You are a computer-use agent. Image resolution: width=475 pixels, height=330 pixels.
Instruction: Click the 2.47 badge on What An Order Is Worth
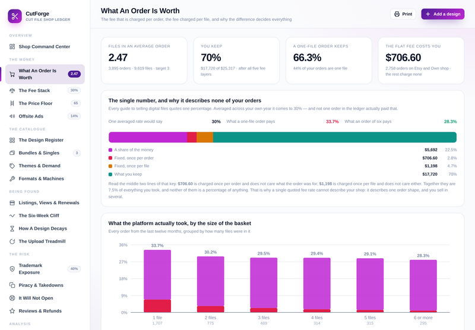point(74,74)
